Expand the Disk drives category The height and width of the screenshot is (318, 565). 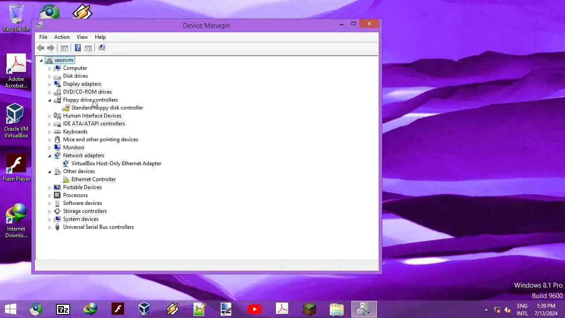coord(49,76)
